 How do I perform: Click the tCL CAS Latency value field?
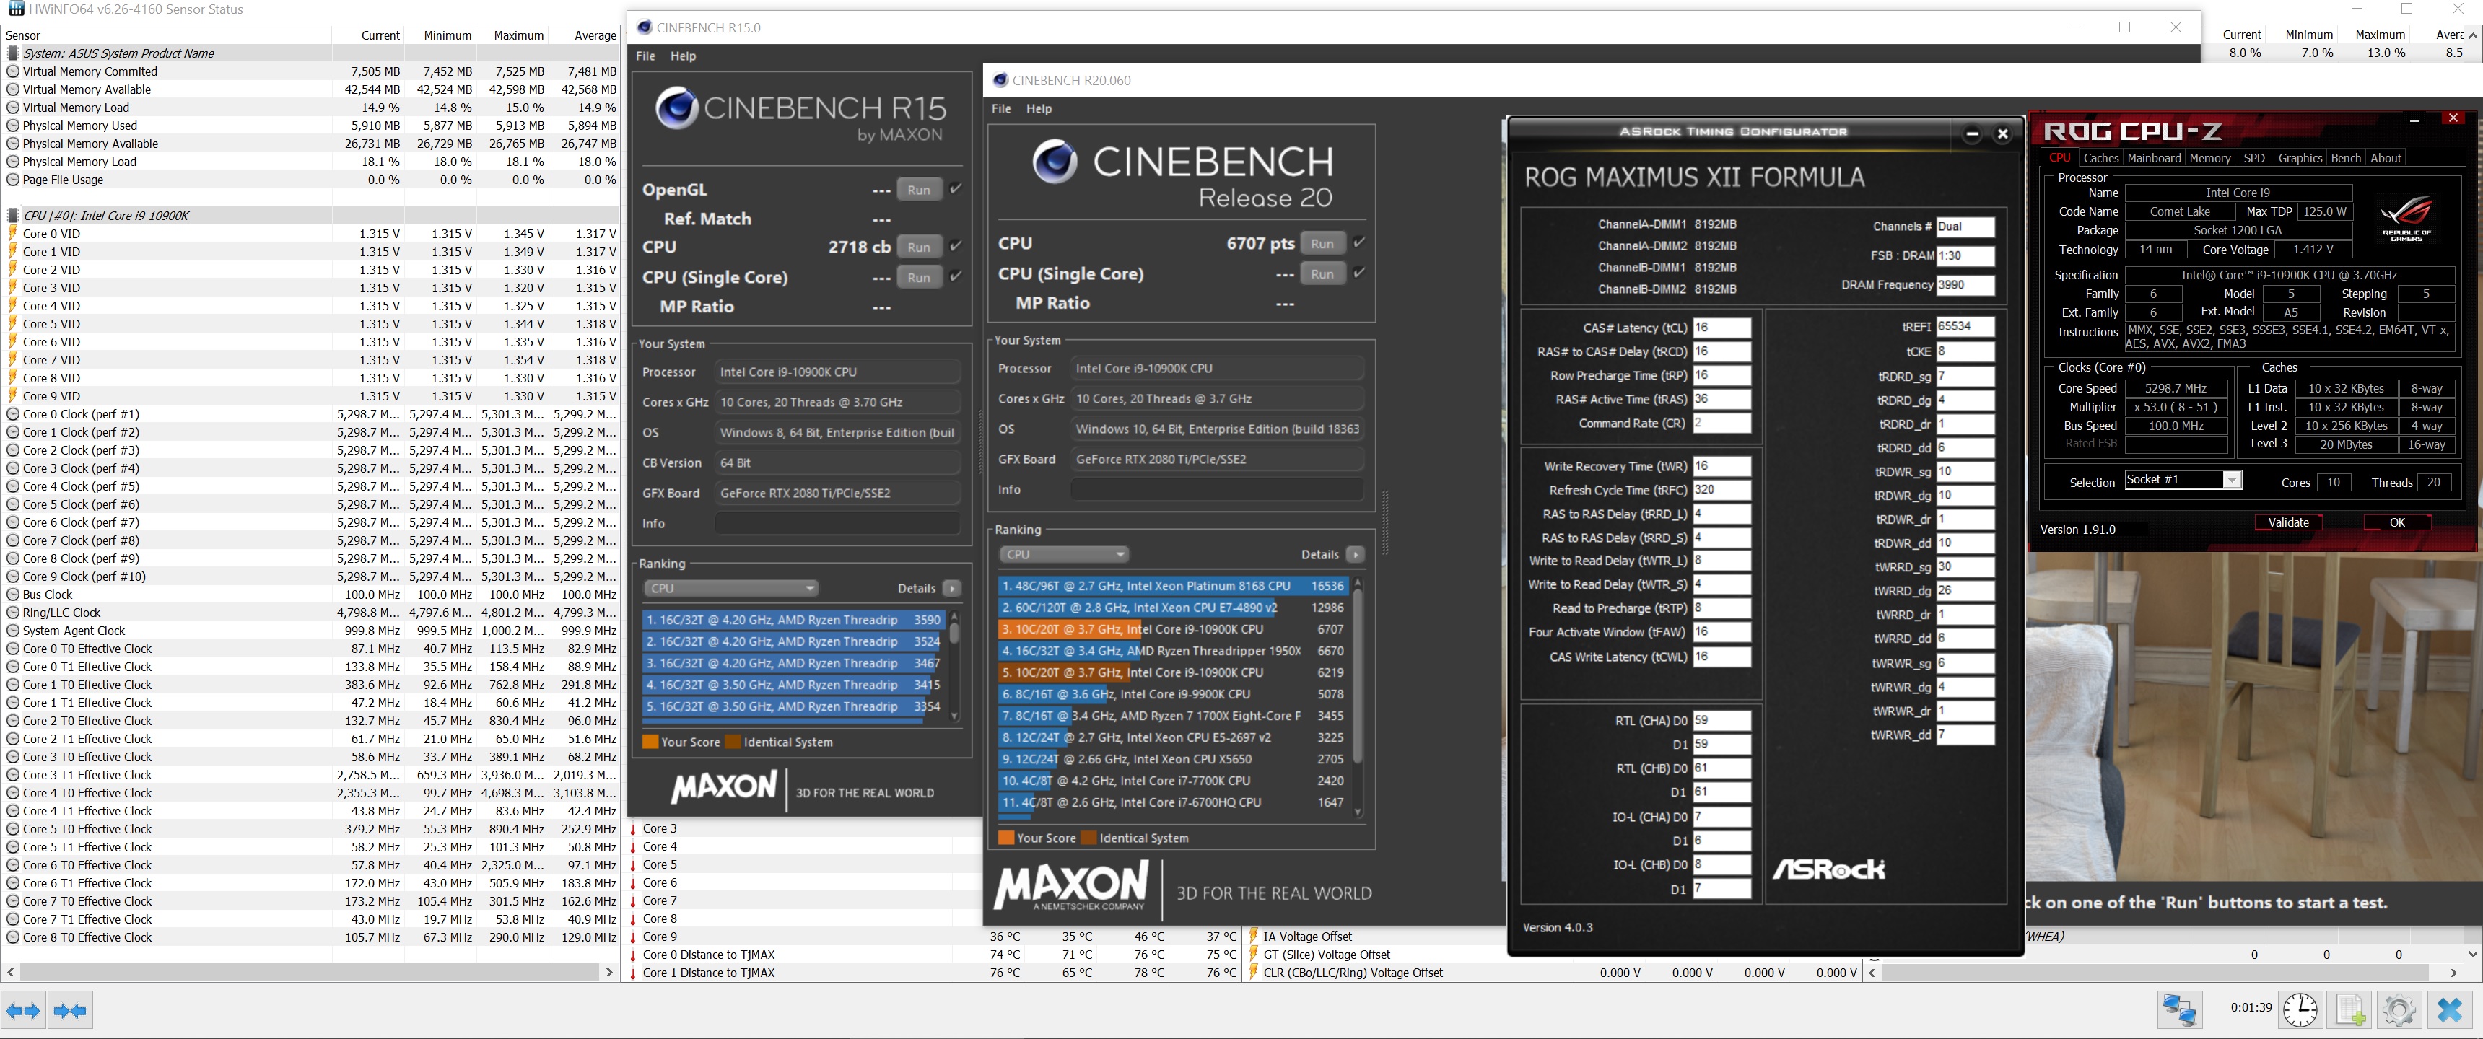click(x=1721, y=328)
